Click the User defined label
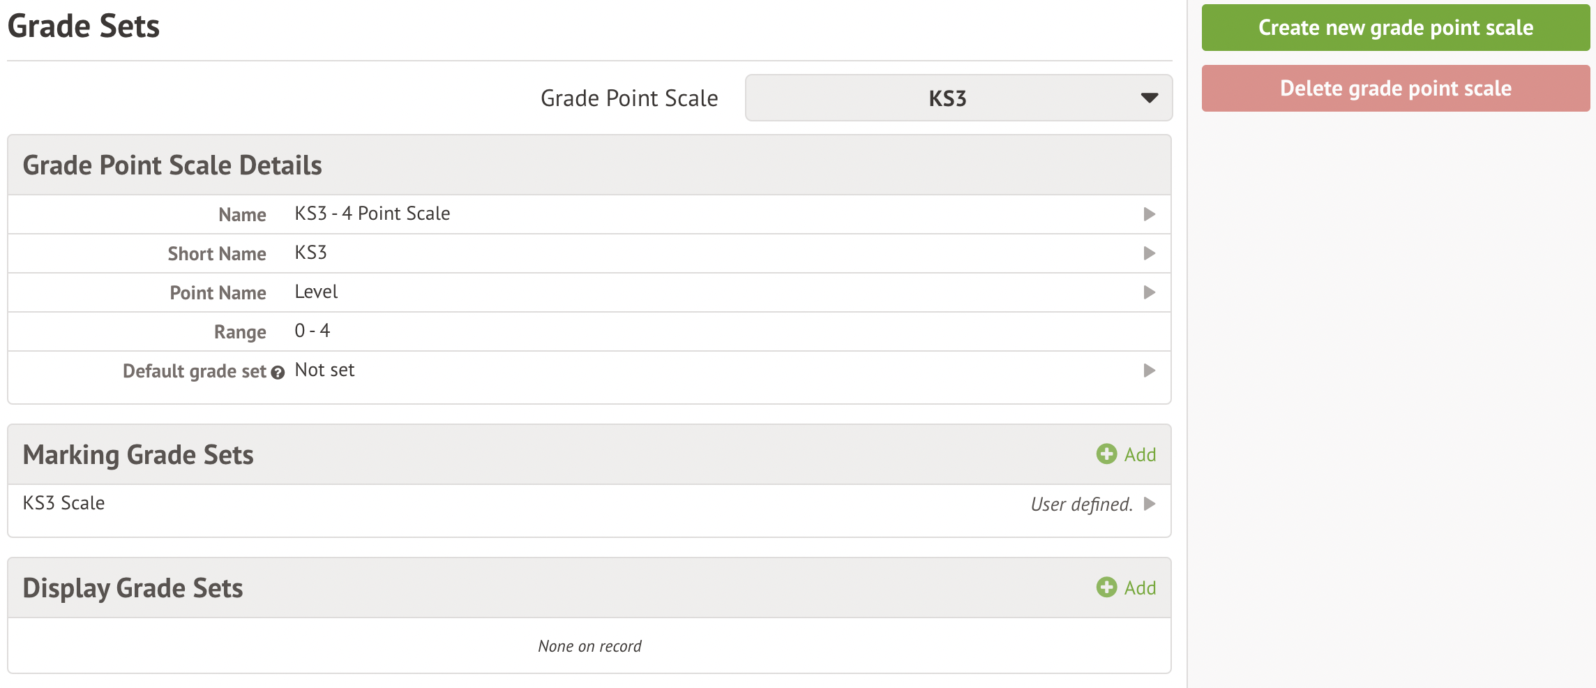1596x688 pixels. [x=1081, y=504]
